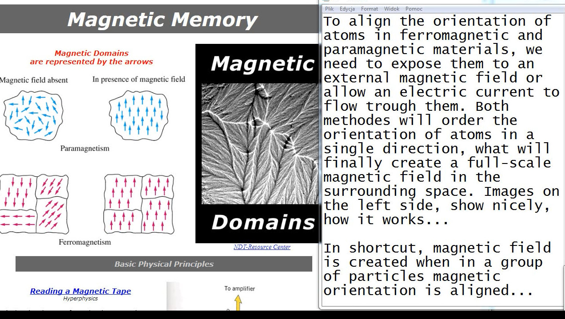Image resolution: width=565 pixels, height=319 pixels.
Task: Click the Hyperphysics caption under the tape link
Action: [x=80, y=299]
